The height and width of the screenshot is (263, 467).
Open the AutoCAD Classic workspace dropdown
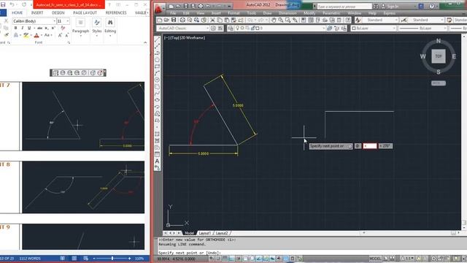183,28
